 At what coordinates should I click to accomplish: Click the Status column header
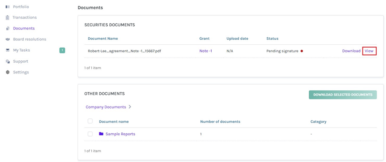pos(272,39)
